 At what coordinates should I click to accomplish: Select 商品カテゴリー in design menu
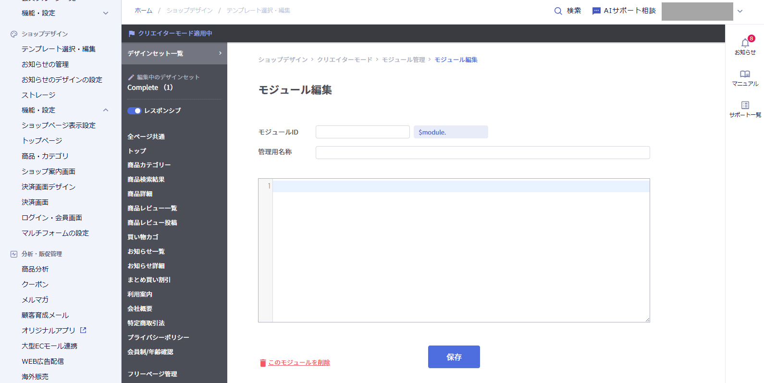coord(149,165)
